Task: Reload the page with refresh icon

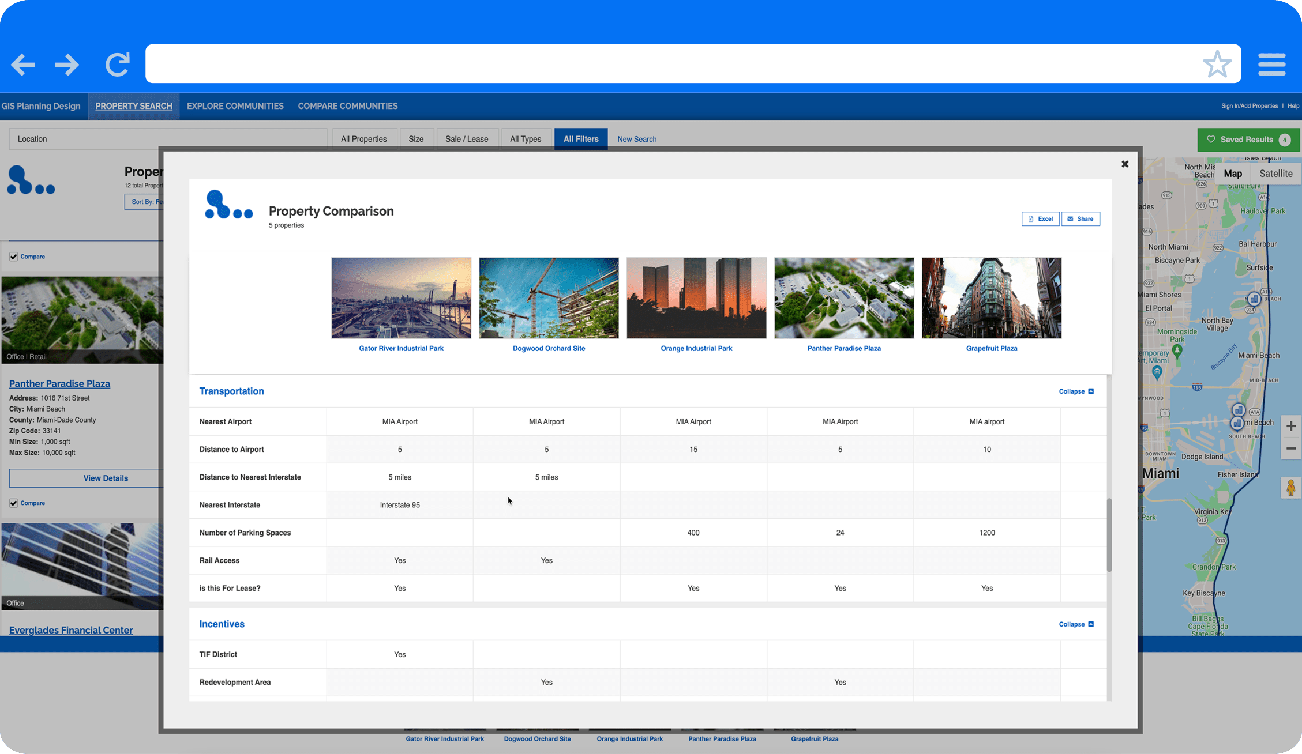Action: pyautogui.click(x=117, y=65)
